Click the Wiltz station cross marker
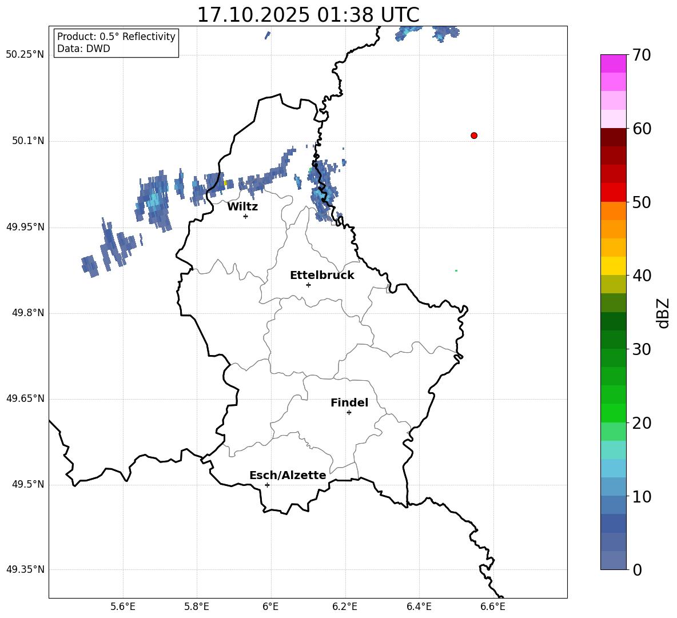This screenshot has width=677, height=618. pyautogui.click(x=245, y=216)
